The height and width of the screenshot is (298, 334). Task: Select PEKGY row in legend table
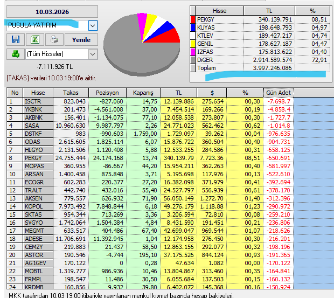pyautogui.click(x=260, y=19)
